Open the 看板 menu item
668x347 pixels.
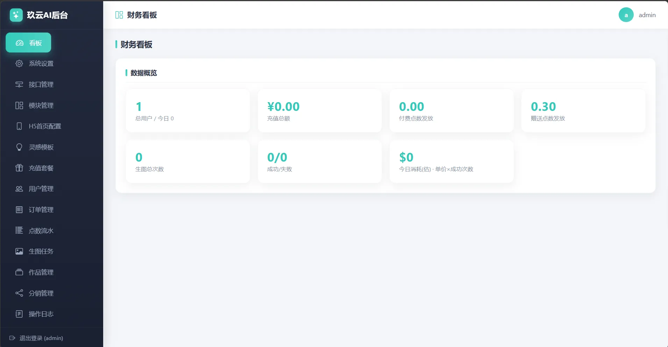28,43
